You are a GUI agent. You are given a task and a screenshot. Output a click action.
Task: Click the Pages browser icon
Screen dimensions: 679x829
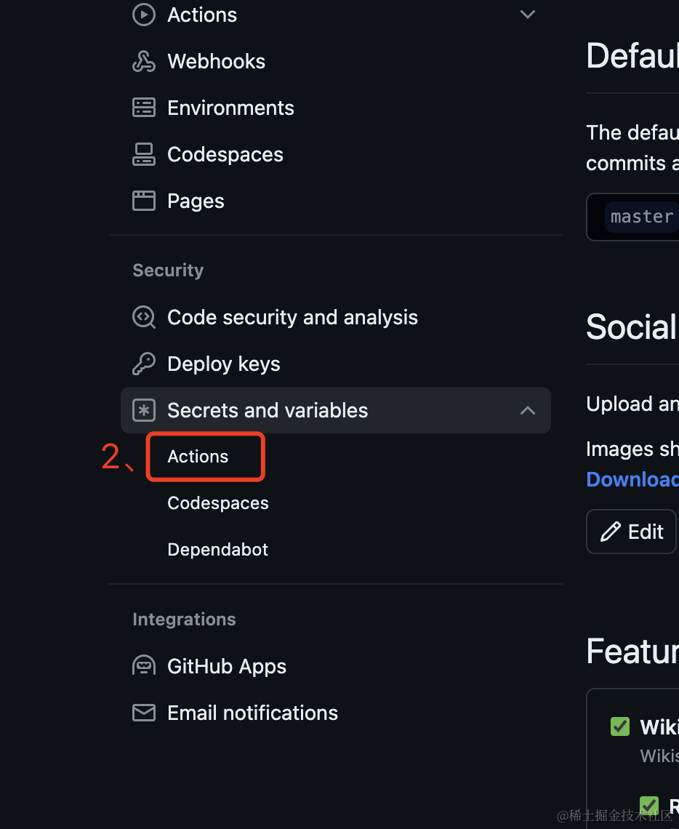click(144, 201)
